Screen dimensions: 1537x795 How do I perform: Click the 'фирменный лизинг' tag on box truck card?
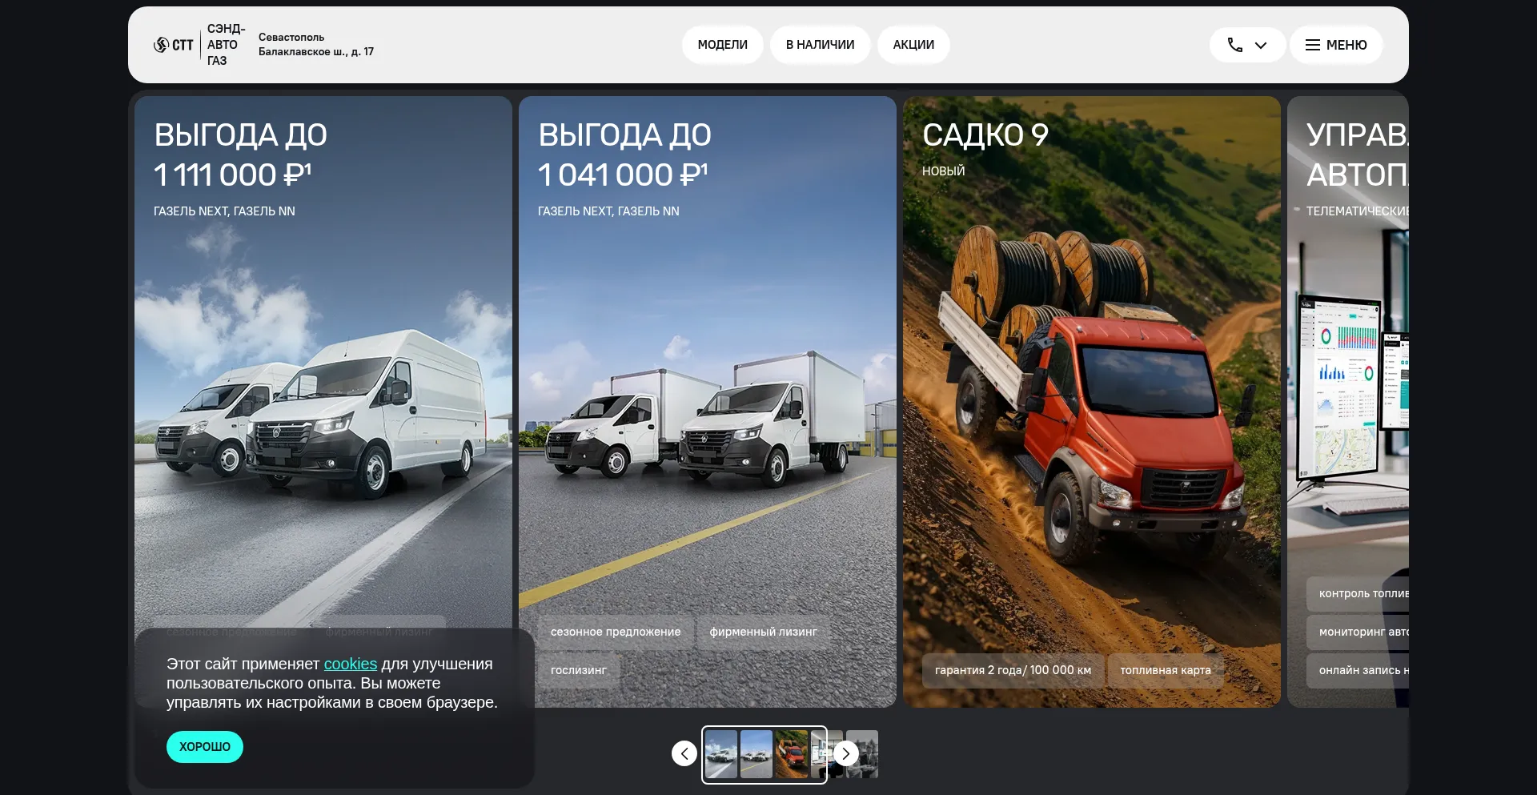click(763, 632)
